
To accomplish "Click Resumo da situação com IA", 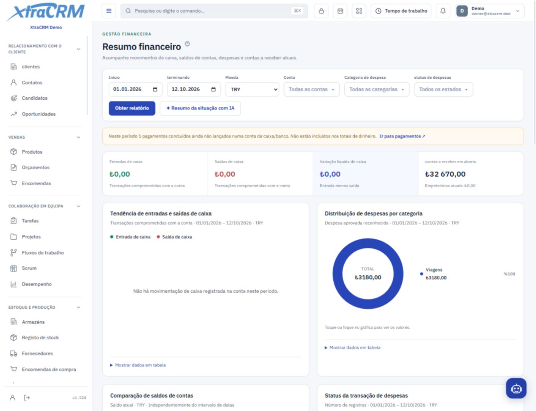I will [x=200, y=108].
